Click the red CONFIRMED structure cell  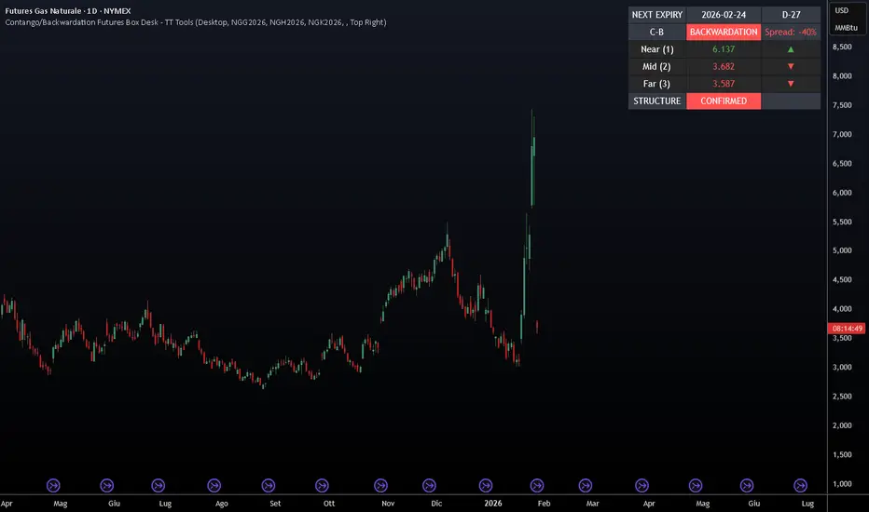[x=724, y=101]
